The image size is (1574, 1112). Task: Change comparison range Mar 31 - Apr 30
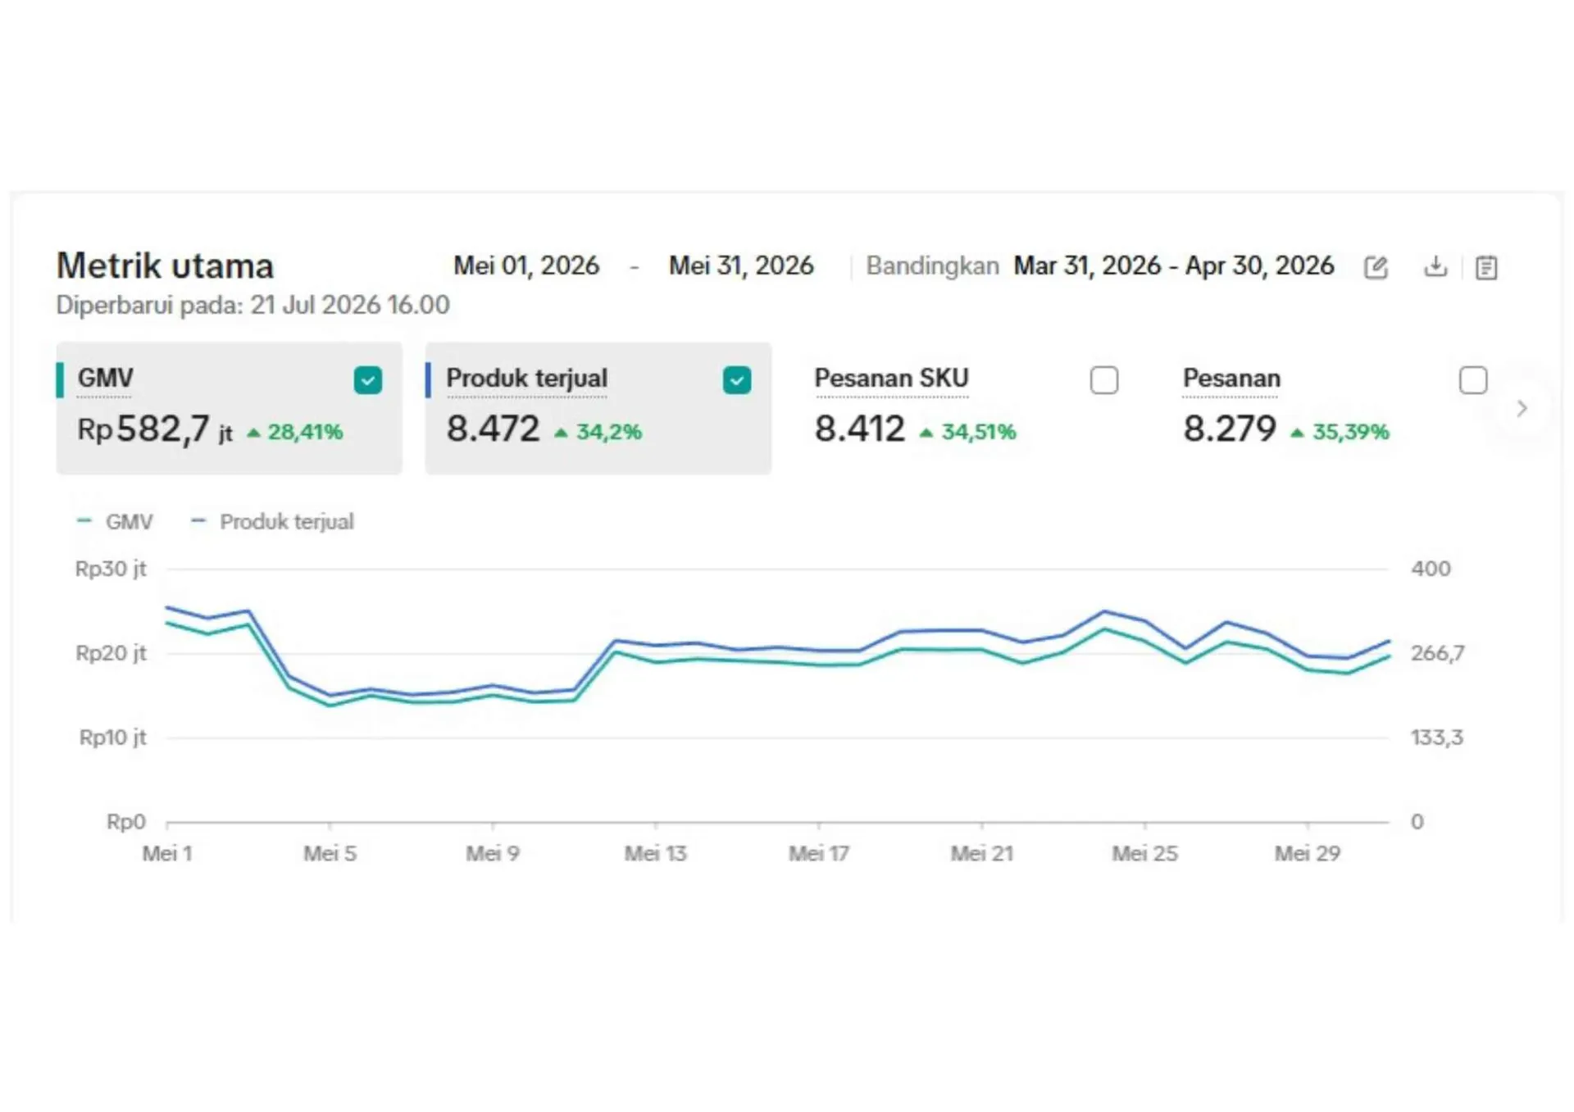click(x=1174, y=266)
